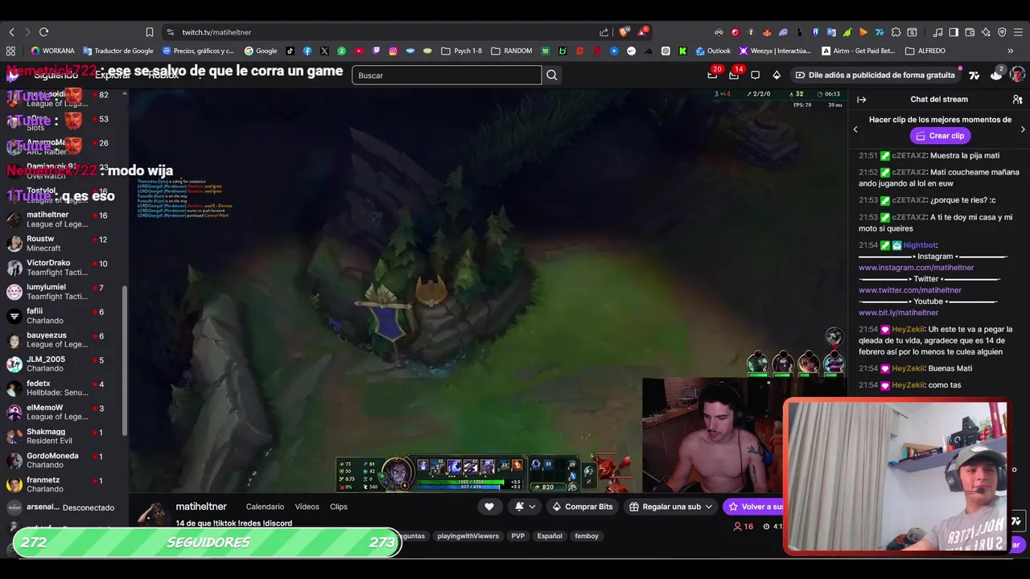The width and height of the screenshot is (1030, 579).
Task: Open the X (Twitter) bookmark icon
Action: tap(324, 51)
